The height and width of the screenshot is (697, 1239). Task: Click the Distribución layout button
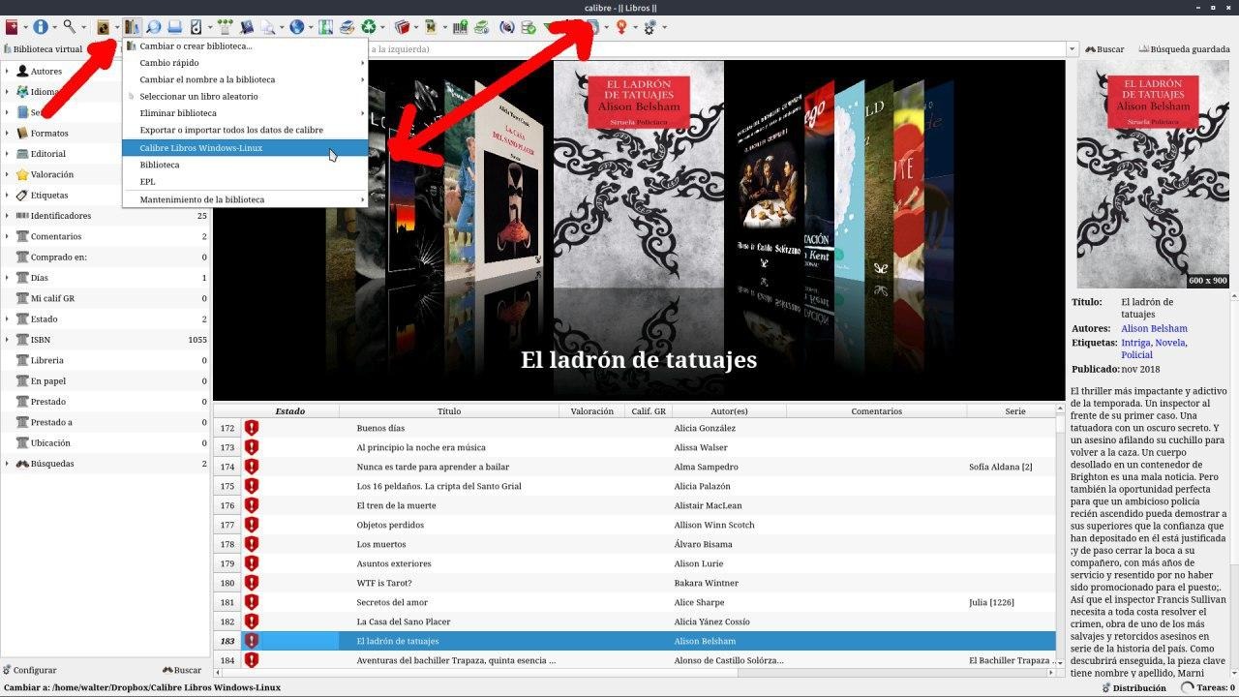[x=1133, y=687]
